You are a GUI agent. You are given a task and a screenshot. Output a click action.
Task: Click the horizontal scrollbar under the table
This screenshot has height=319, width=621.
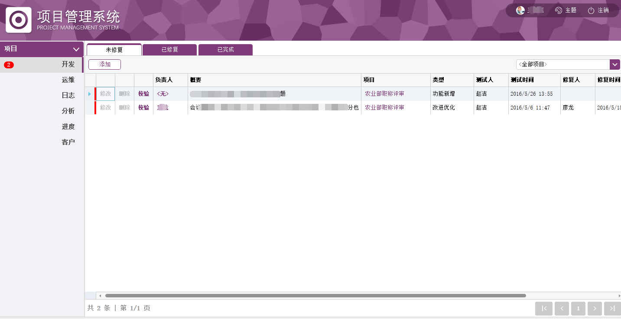(x=315, y=296)
